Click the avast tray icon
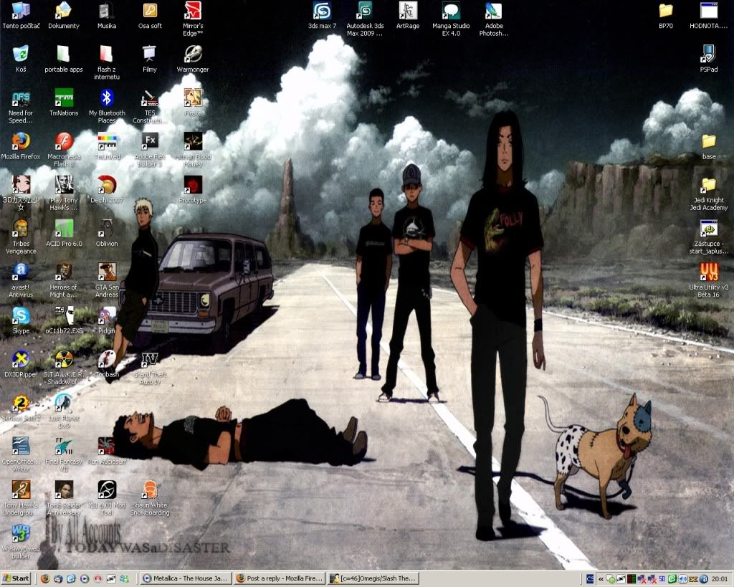Image resolution: width=734 pixels, height=587 pixels. 703,579
